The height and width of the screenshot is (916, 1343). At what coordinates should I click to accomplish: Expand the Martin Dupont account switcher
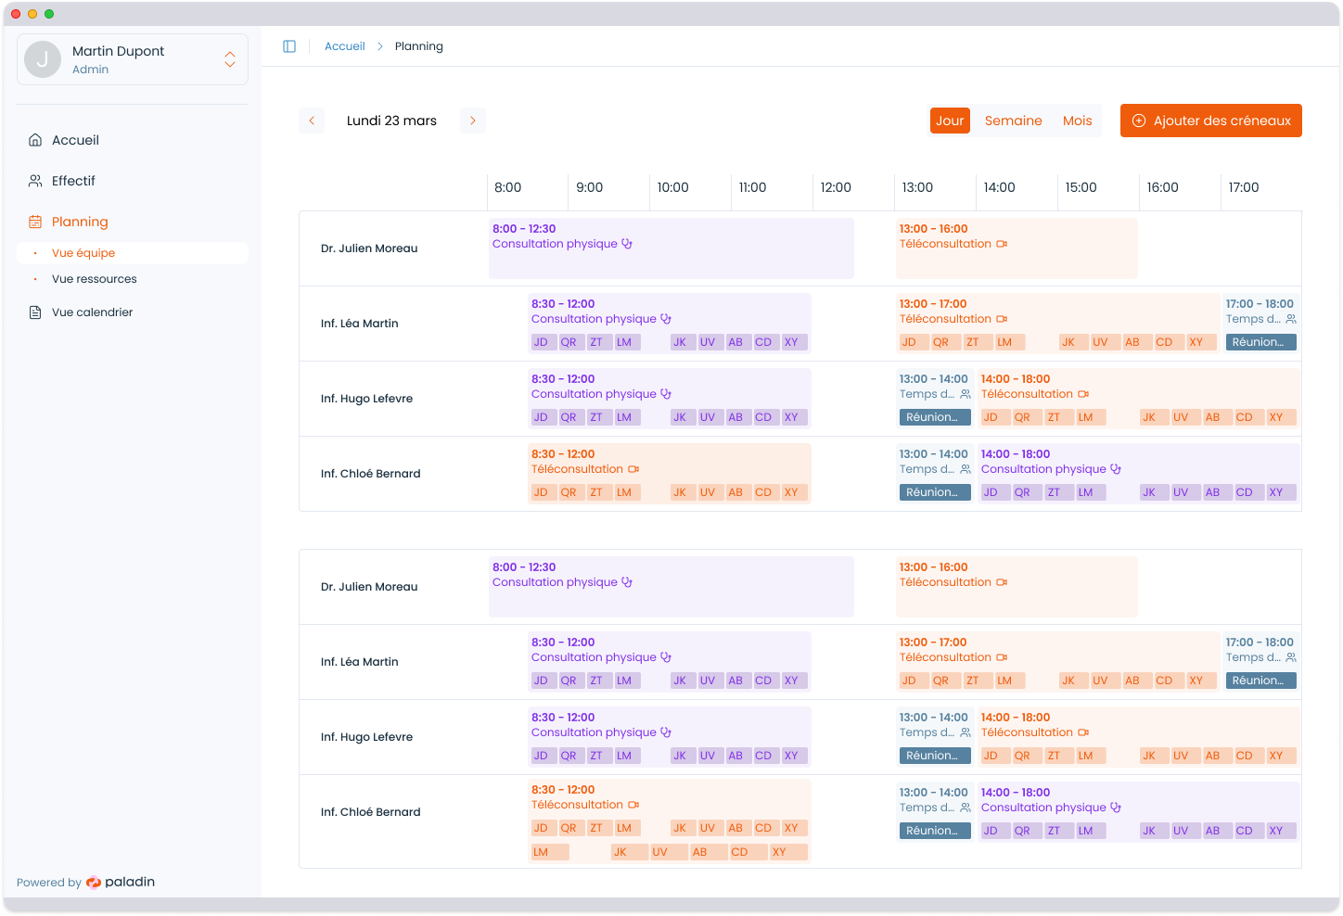pos(230,59)
